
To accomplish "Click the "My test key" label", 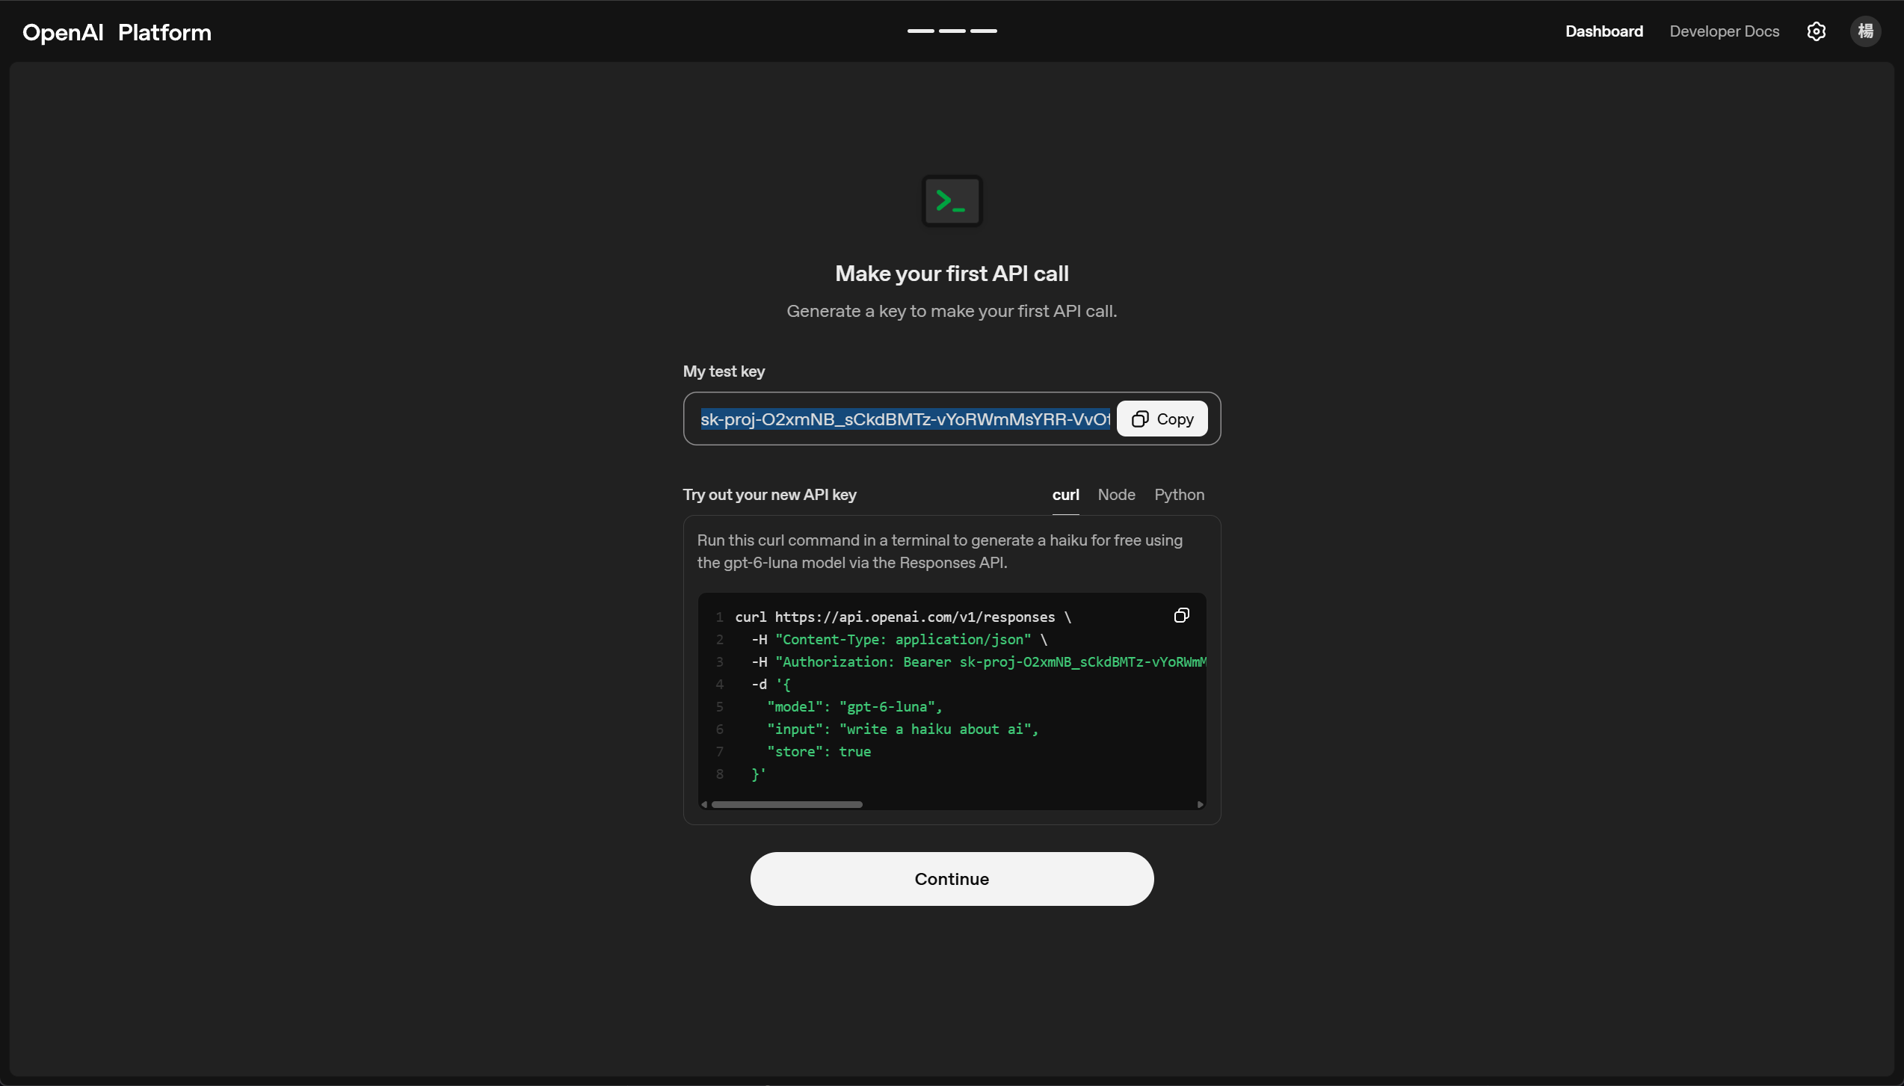I will (x=724, y=371).
